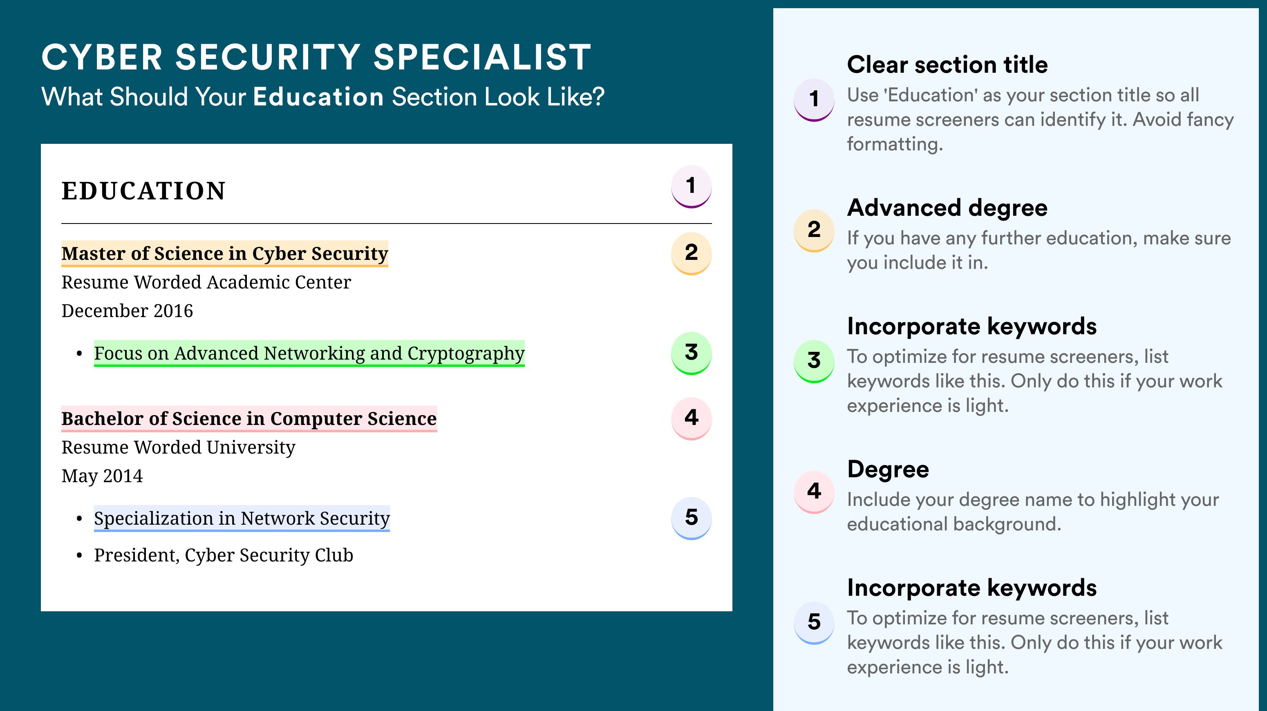This screenshot has height=711, width=1267.
Task: Select highlighted Master of Science in Cyber Security
Action: tap(225, 254)
